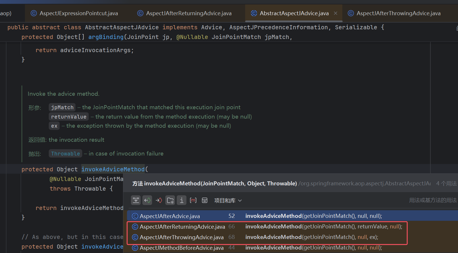
Task: Open the Throwable link in the documentation
Action: (x=65, y=154)
